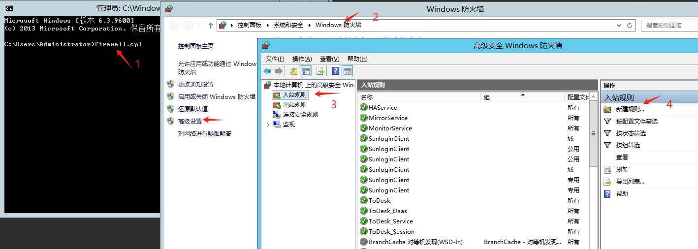Click the funnel icon beside 按配置文件筛选
The image size is (698, 249).
pyautogui.click(x=607, y=121)
